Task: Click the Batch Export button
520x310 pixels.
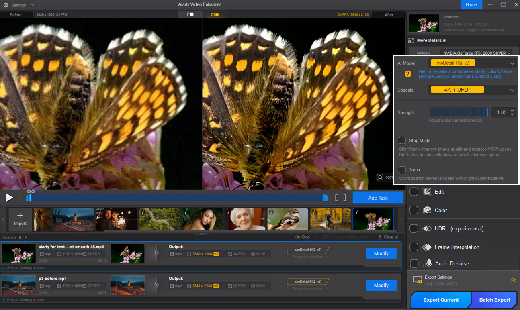Action: coord(495,300)
